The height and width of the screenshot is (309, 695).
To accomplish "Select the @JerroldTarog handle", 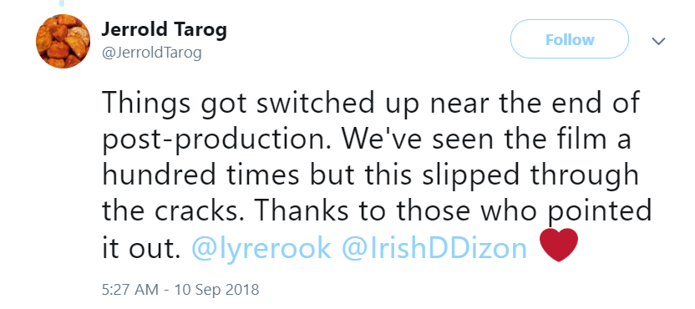I will tap(151, 53).
